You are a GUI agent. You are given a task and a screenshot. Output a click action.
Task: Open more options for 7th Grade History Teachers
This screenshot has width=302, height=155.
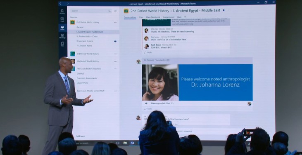coord(115,69)
